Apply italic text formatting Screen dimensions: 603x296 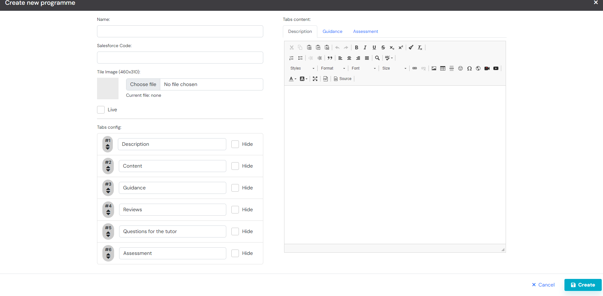(x=365, y=47)
